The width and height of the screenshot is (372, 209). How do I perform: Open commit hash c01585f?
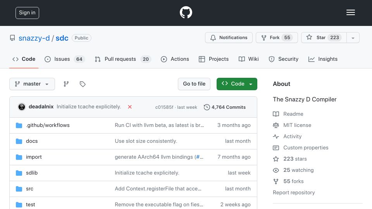164,107
